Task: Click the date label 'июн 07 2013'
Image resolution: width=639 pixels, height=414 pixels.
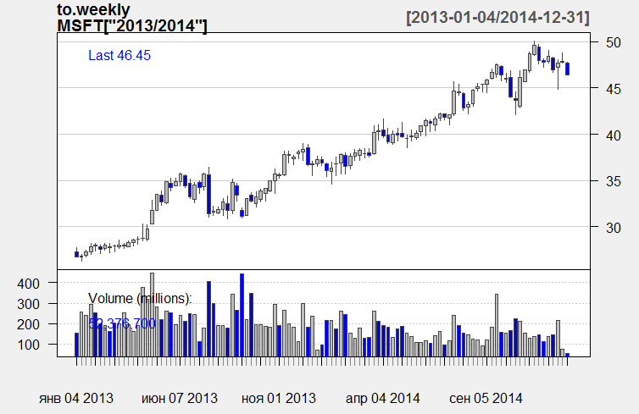Action: 180,398
